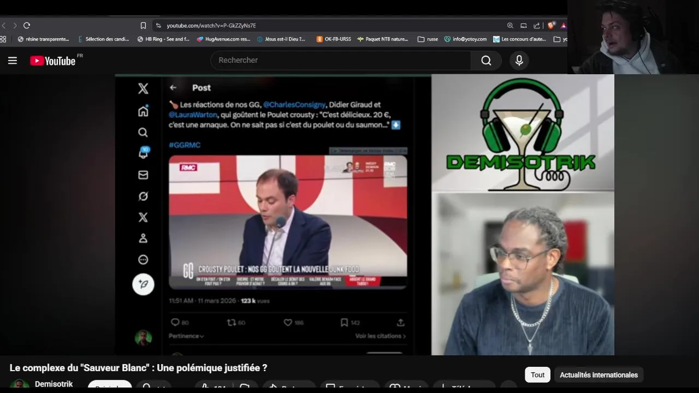The height and width of the screenshot is (393, 699).
Task: Click the white compose post button
Action: tap(143, 284)
